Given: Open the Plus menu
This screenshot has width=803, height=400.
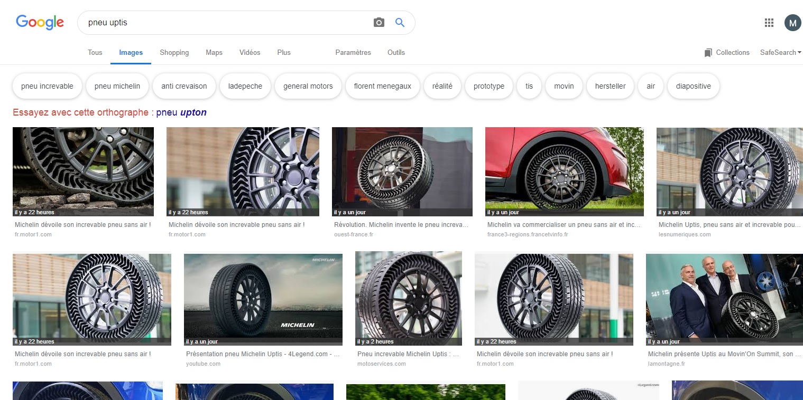Looking at the screenshot, I should [284, 52].
